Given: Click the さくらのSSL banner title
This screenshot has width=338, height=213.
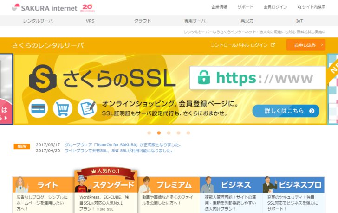Looking at the screenshot, I should click(119, 79).
